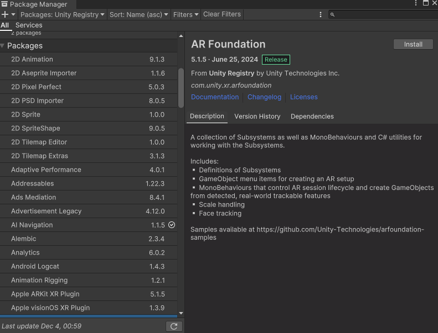Click the plus add package icon

5,14
